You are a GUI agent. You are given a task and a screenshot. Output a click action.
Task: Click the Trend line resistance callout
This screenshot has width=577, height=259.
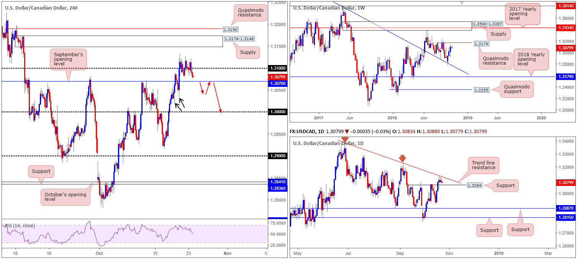[x=484, y=165]
